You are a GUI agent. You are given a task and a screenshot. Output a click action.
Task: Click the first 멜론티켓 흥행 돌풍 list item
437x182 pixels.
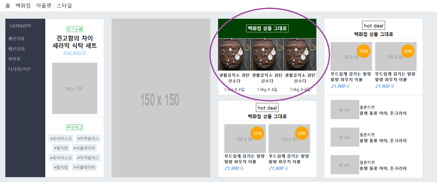pos(373,109)
